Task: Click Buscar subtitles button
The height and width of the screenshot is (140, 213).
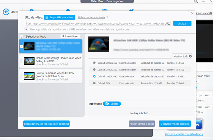Action: pyautogui.click(x=112, y=104)
